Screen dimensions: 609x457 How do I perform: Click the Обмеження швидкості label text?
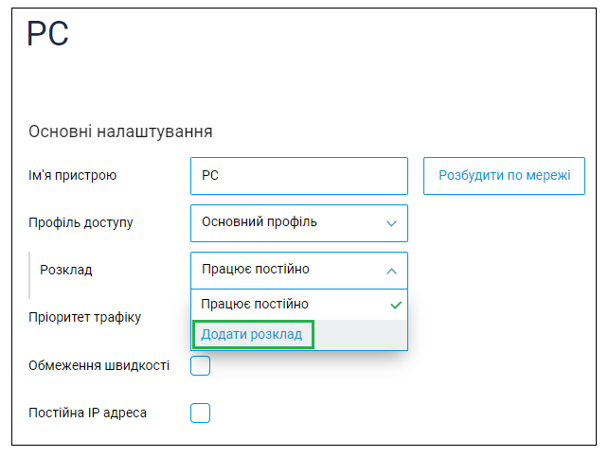[x=99, y=365]
